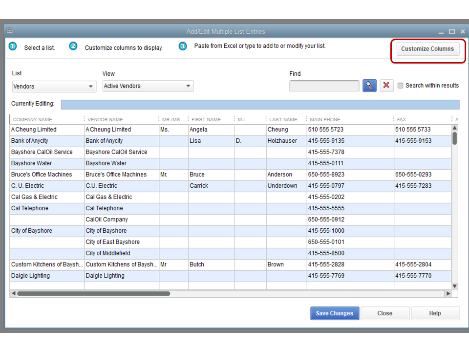Expand the View dropdown showing Active Vendors

pyautogui.click(x=148, y=86)
